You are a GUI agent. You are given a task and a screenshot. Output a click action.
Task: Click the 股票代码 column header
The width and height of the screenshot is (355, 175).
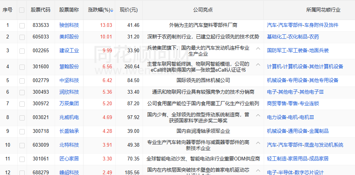pos(40,10)
